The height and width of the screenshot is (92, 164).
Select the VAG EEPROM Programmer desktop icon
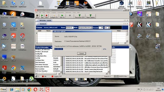point(157,48)
